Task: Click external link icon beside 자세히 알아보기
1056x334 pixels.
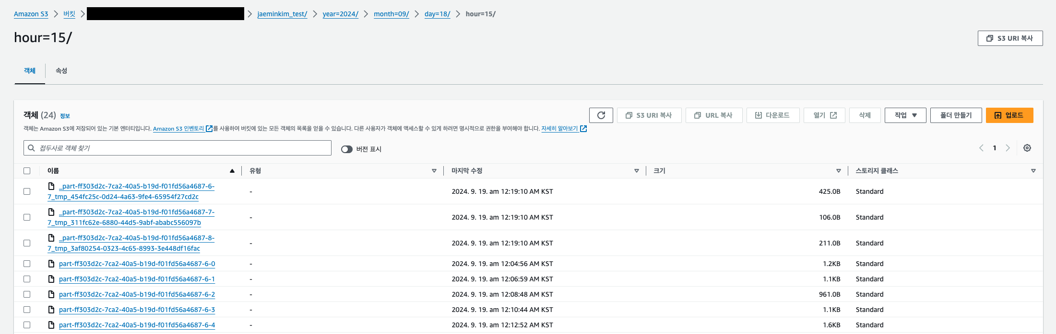Action: [583, 129]
